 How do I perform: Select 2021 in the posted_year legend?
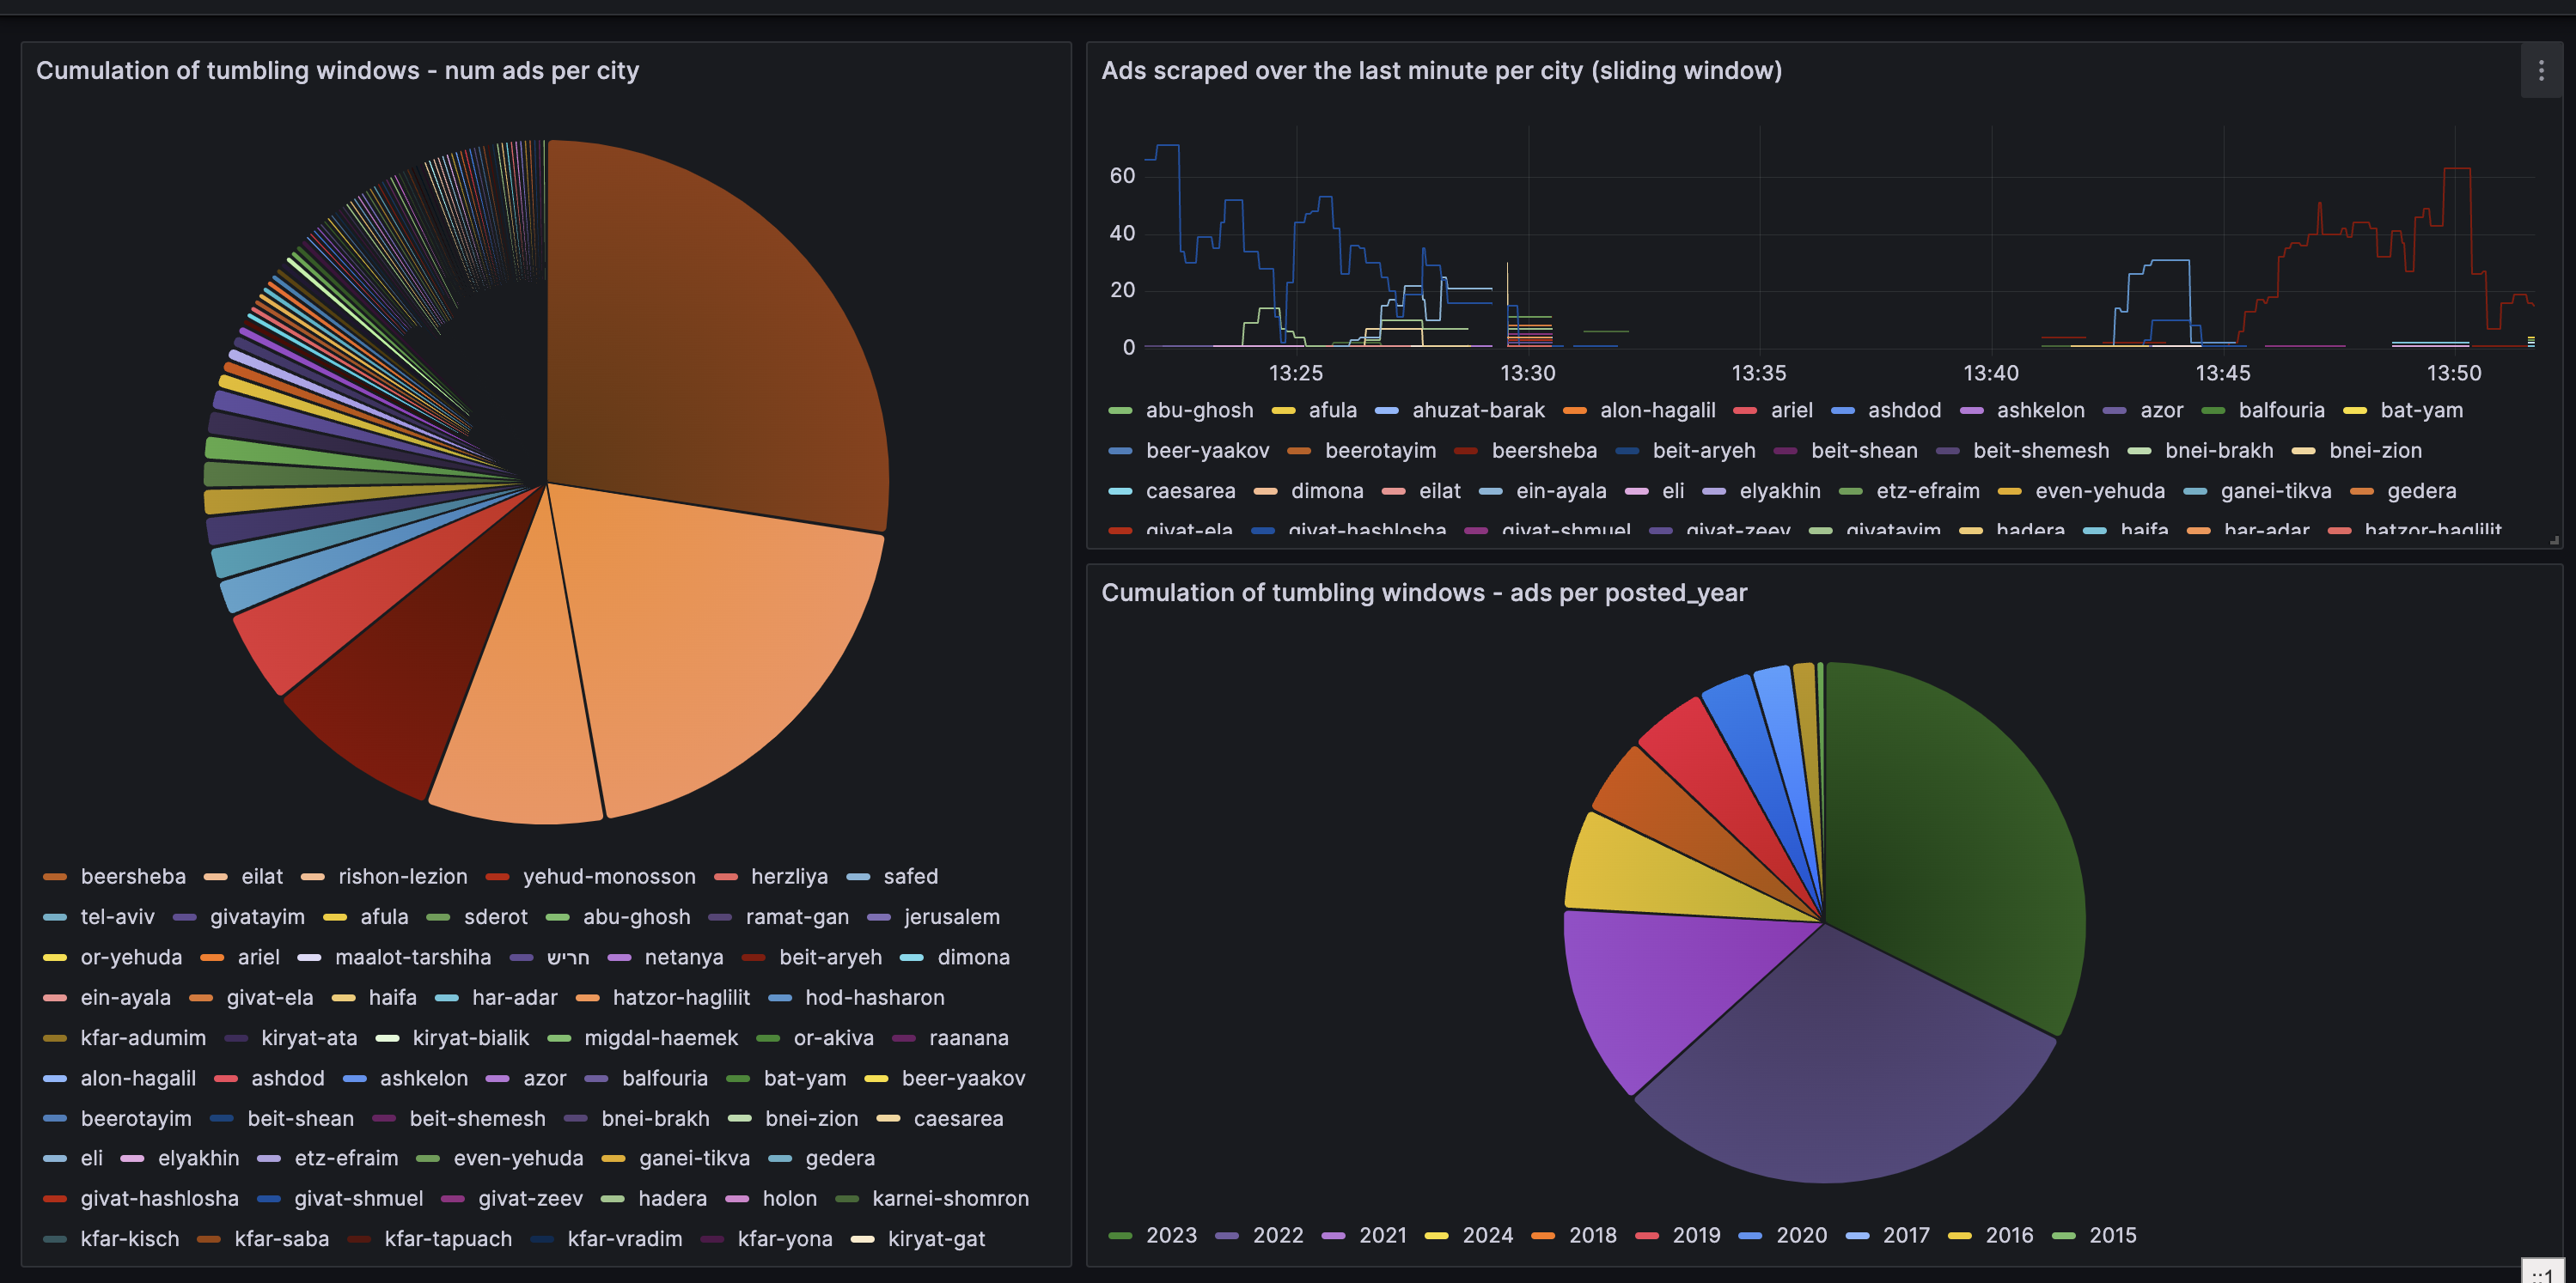click(1382, 1235)
